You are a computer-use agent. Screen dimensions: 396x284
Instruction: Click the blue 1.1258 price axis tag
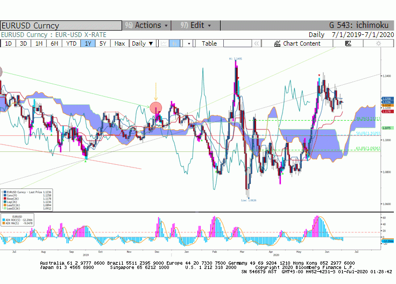387,99
